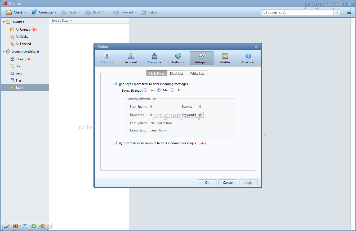356x231 pixels.
Task: Click the Search mail input field
Action: [x=299, y=12]
